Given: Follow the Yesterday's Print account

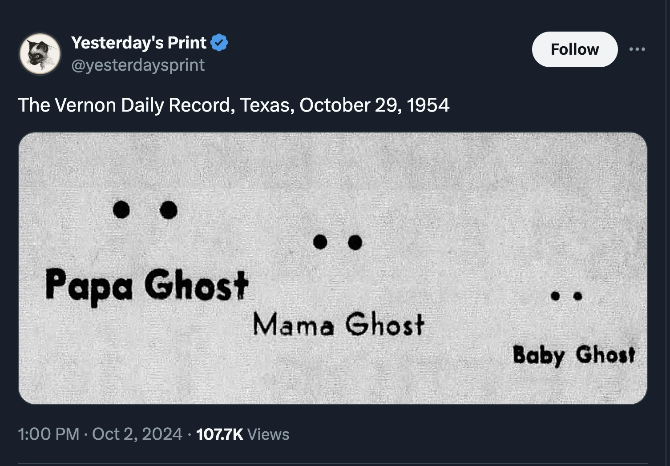Looking at the screenshot, I should click(x=574, y=49).
